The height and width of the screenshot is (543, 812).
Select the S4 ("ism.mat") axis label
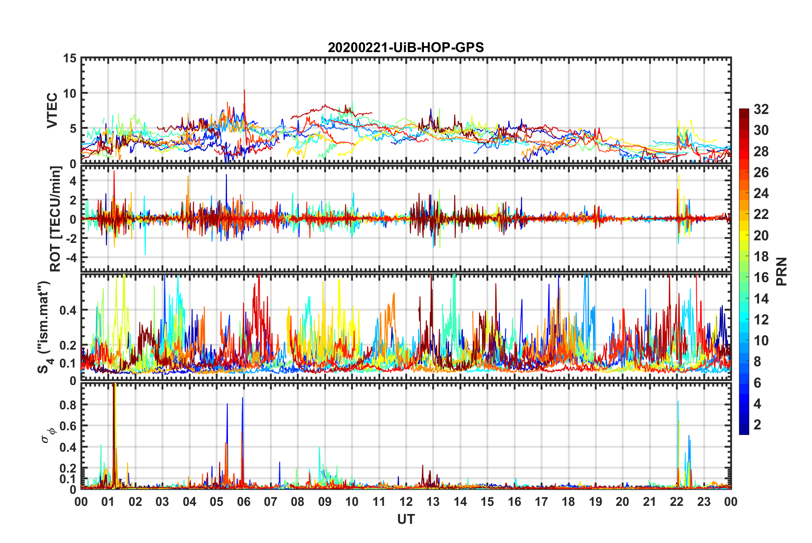[x=44, y=327]
